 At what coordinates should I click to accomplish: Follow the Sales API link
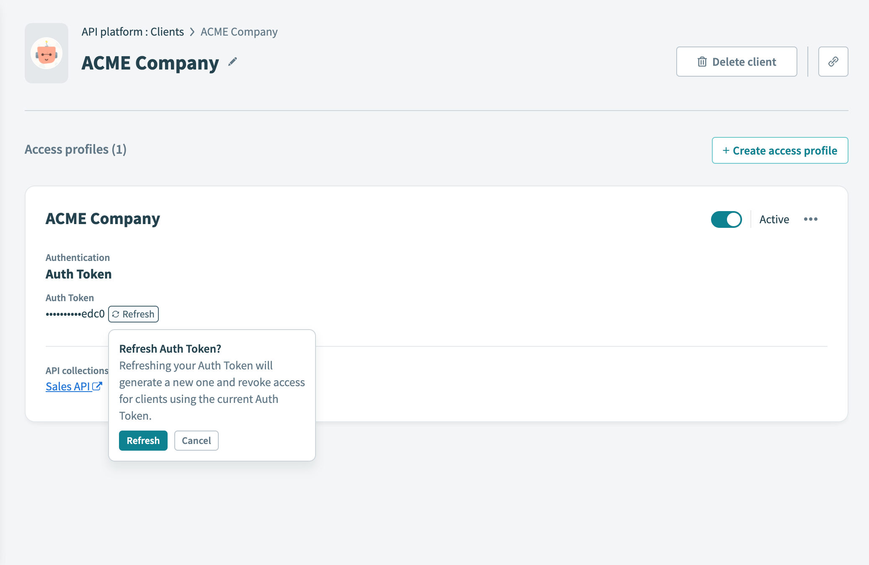pyautogui.click(x=68, y=386)
